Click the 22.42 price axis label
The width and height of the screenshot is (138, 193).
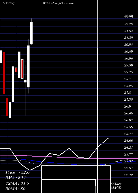coord(128,175)
